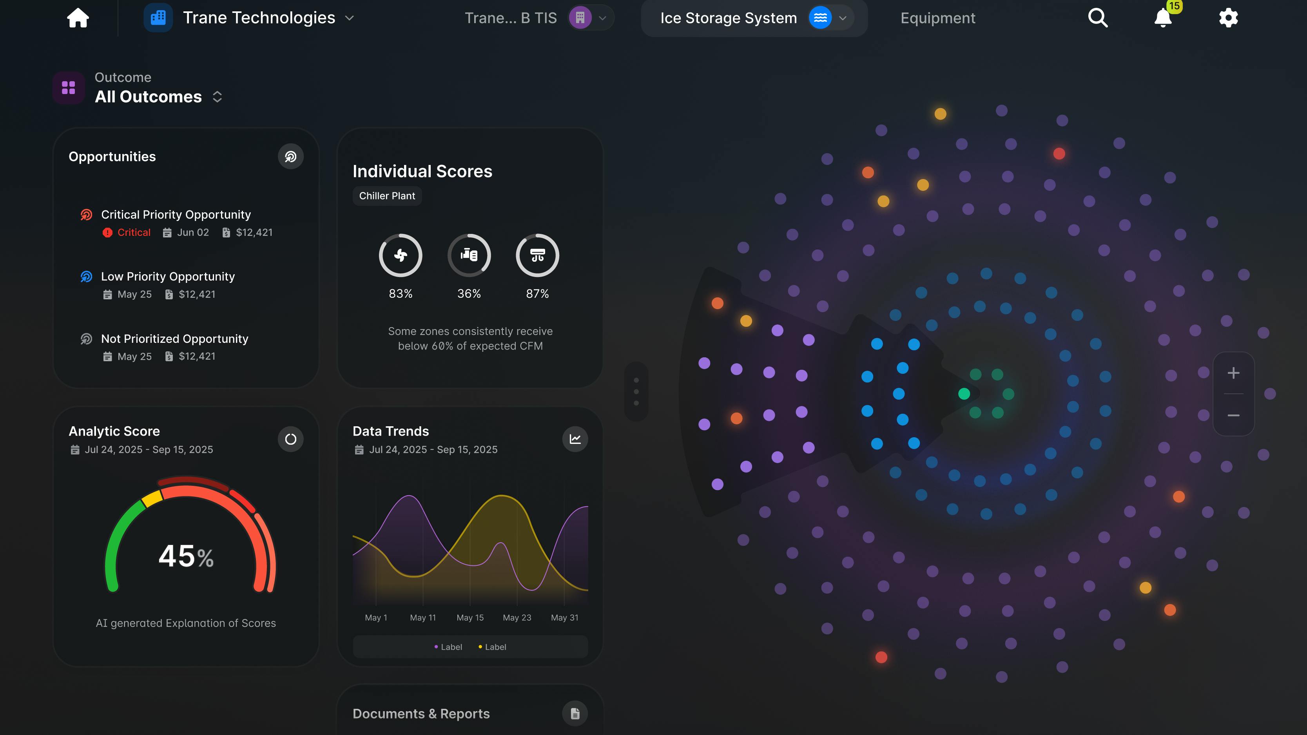This screenshot has width=1307, height=735.
Task: Toggle the purple Label in the chart legend
Action: (x=448, y=646)
